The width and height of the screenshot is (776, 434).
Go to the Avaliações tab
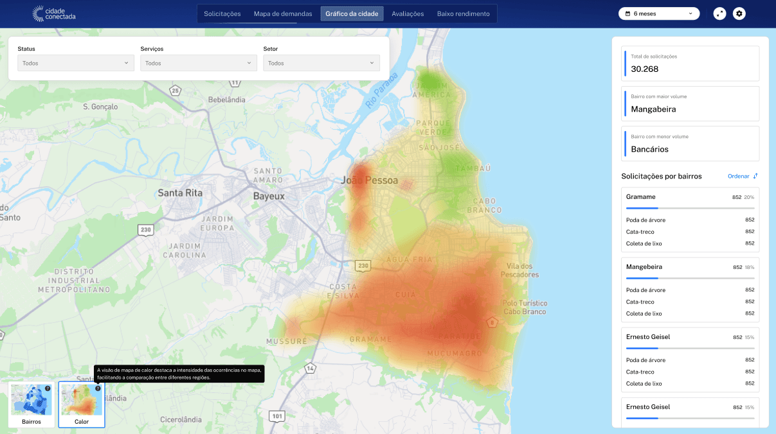(x=408, y=13)
